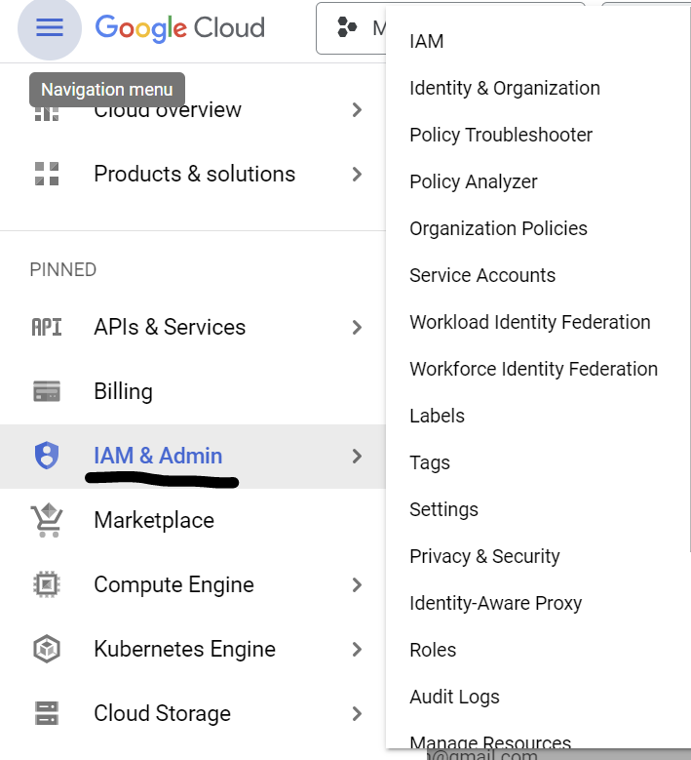Open Policy Troubleshooter entry
This screenshot has width=691, height=760.
click(x=501, y=135)
